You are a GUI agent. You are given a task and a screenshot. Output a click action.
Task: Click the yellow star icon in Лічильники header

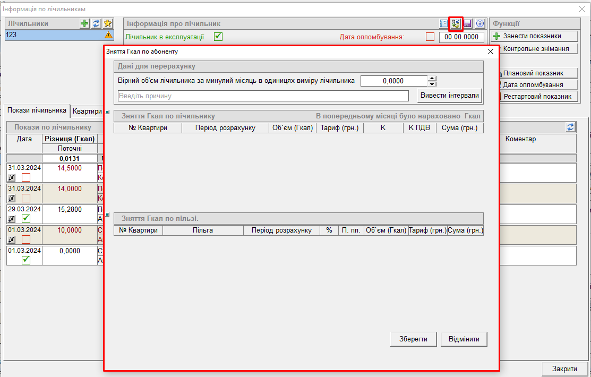click(x=108, y=23)
